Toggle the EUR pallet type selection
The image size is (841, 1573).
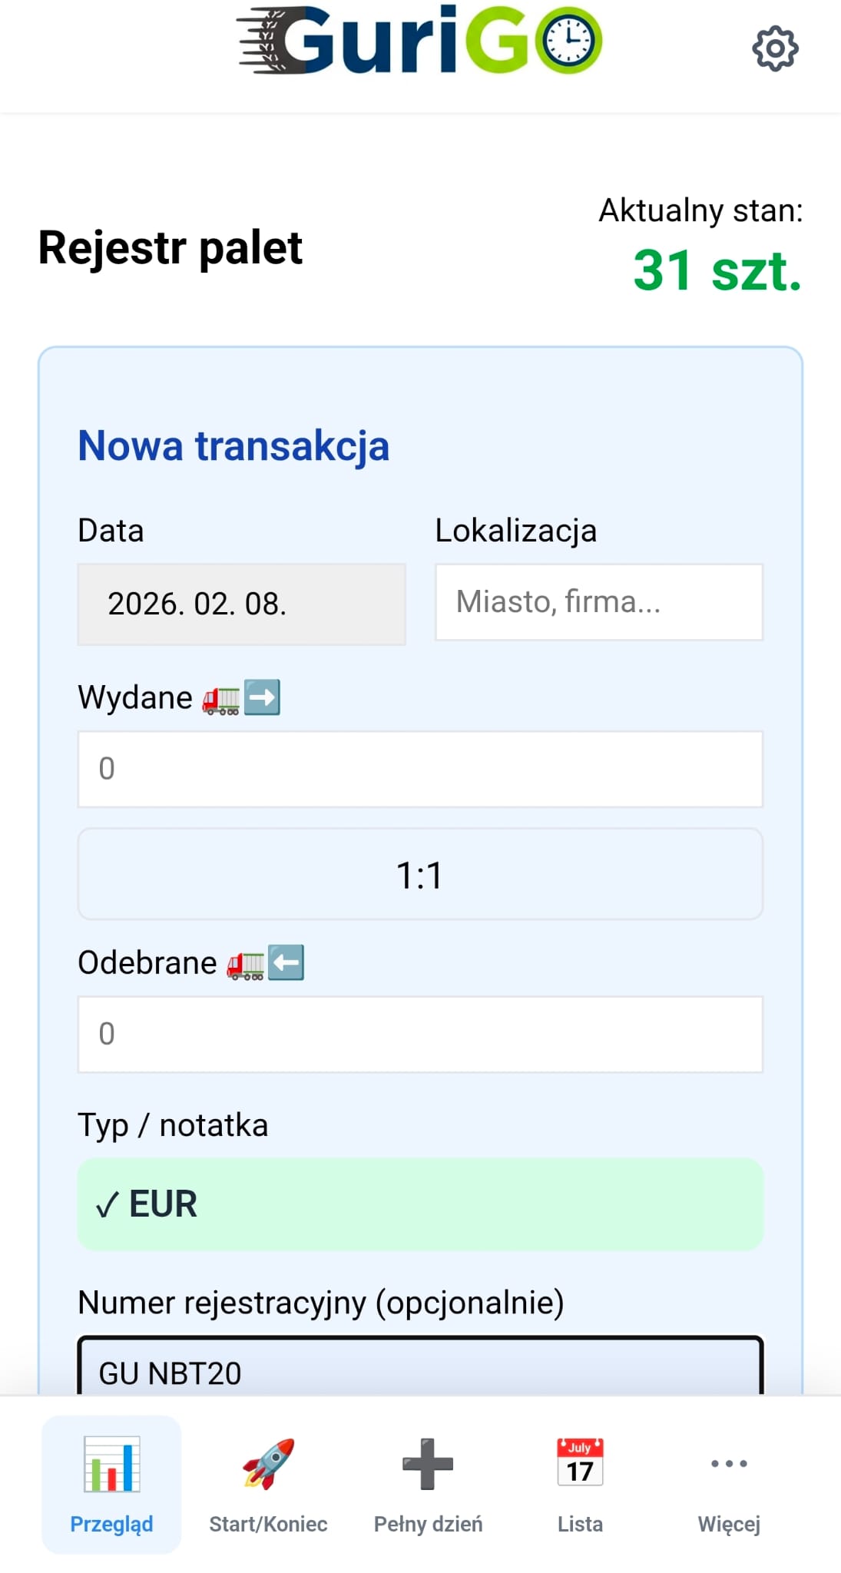[x=420, y=1204]
